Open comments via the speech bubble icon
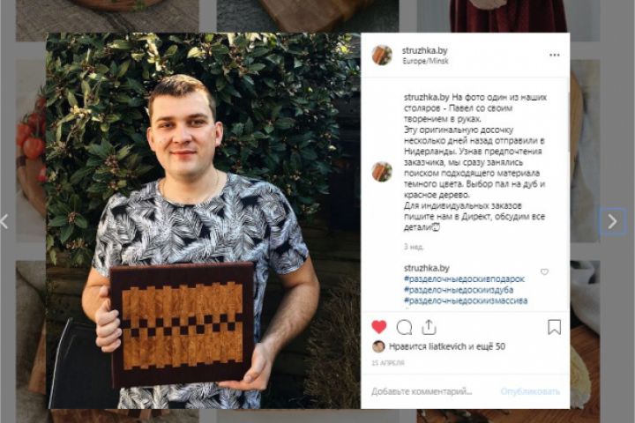This screenshot has height=423, width=635. (x=404, y=327)
